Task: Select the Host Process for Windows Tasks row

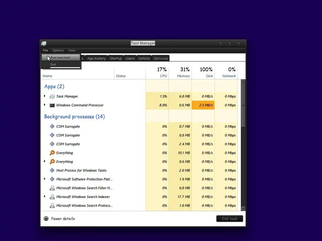Action: [139, 170]
